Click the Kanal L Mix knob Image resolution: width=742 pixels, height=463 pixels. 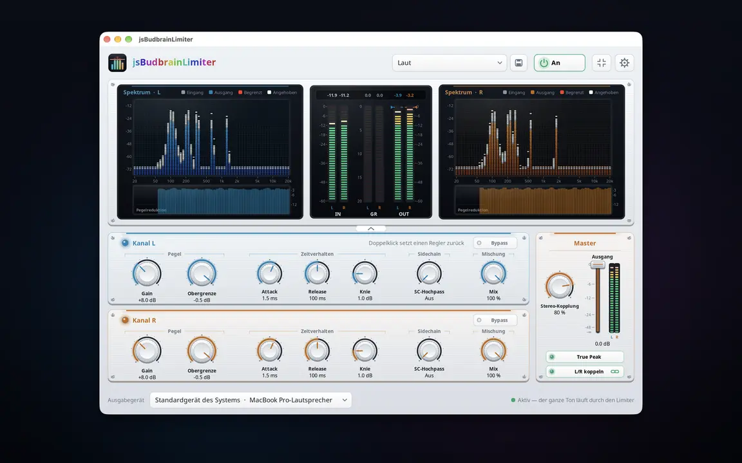tap(493, 273)
